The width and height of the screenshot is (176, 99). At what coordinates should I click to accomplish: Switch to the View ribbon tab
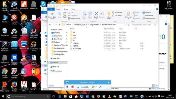coord(73,9)
